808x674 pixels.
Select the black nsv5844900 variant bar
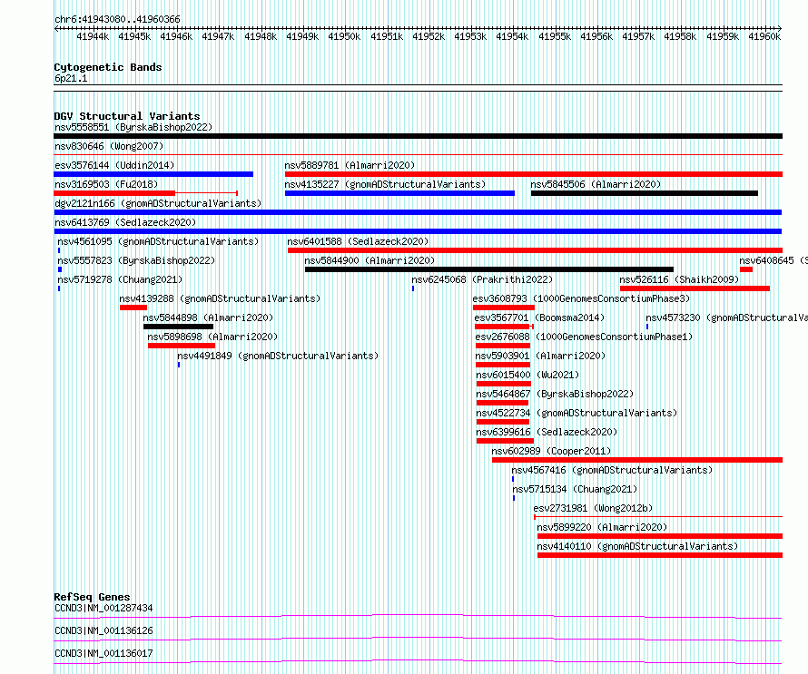pyautogui.click(x=489, y=269)
